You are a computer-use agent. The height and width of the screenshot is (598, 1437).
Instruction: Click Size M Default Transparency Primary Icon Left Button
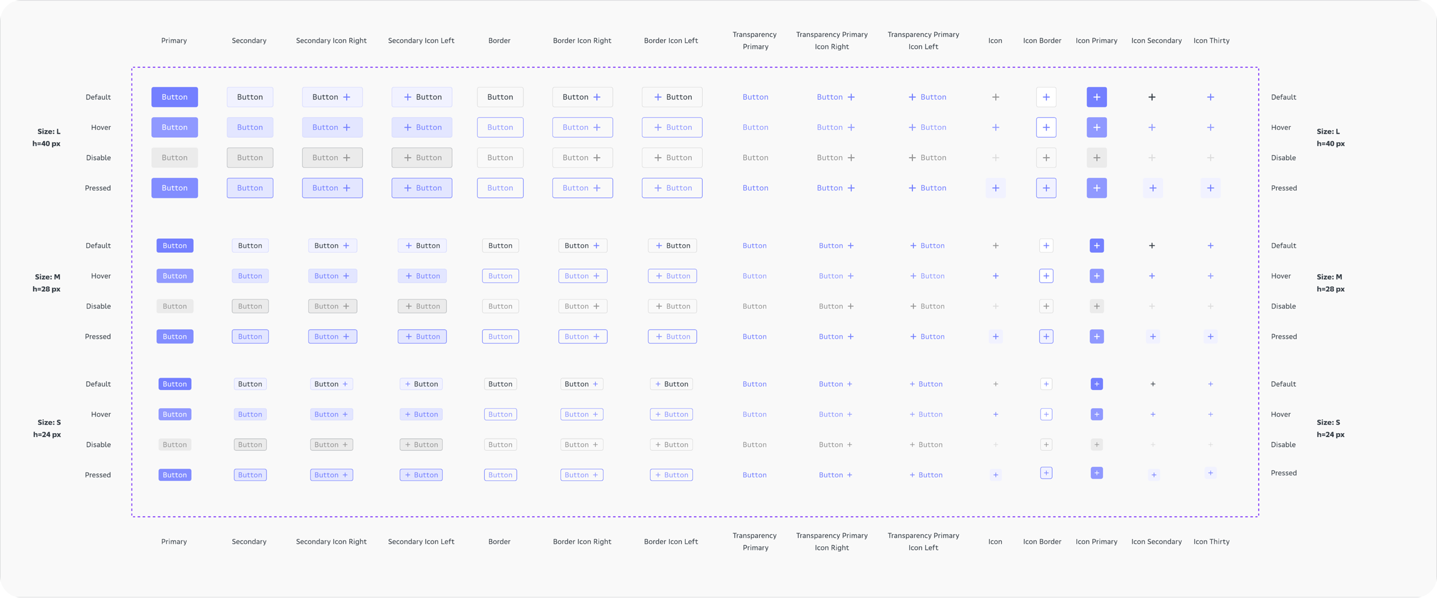click(x=927, y=245)
